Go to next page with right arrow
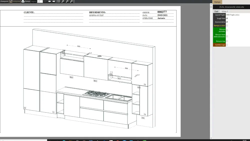 click(53, 2)
